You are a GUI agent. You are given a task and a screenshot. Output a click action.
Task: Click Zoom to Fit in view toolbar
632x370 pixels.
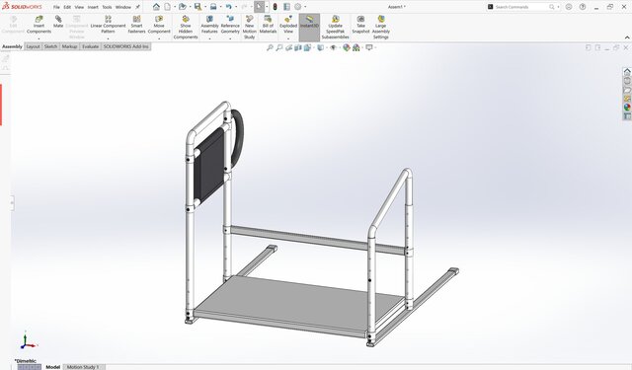click(x=270, y=48)
